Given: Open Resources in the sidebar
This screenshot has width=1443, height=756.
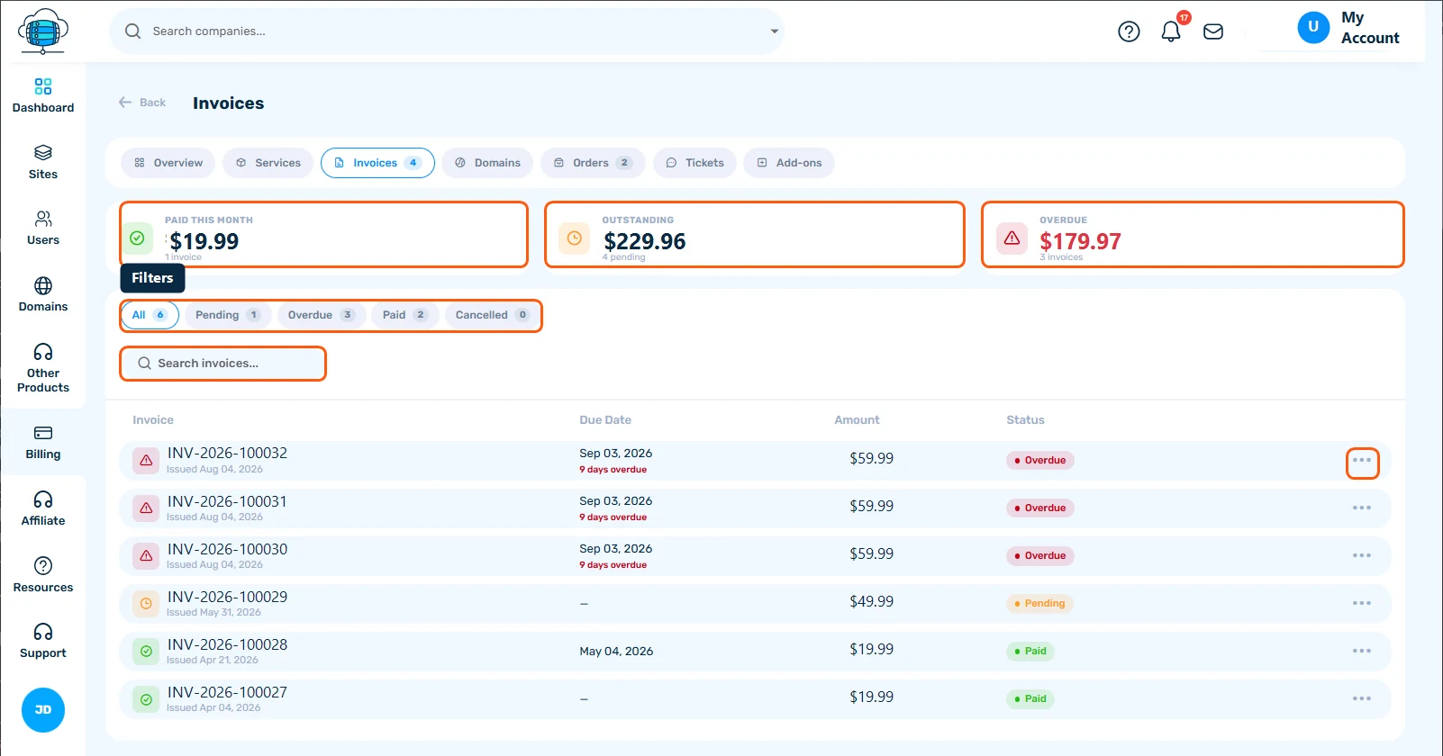Looking at the screenshot, I should click(42, 574).
